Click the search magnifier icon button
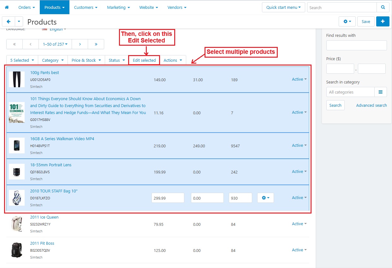 pyautogui.click(x=383, y=7)
